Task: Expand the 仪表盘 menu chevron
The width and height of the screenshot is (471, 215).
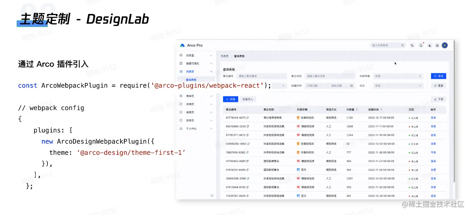Action: [211, 55]
